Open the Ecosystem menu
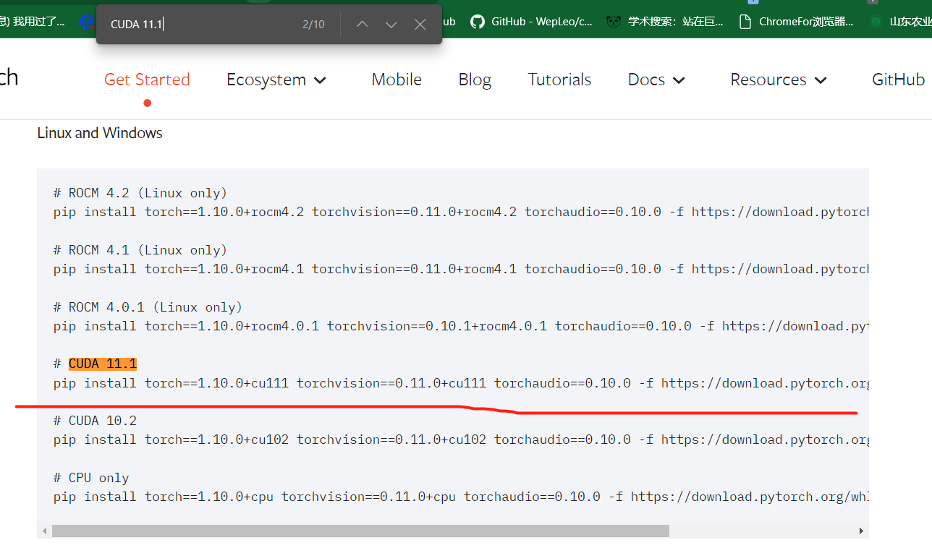Viewport: 932px width, 553px height. [276, 80]
